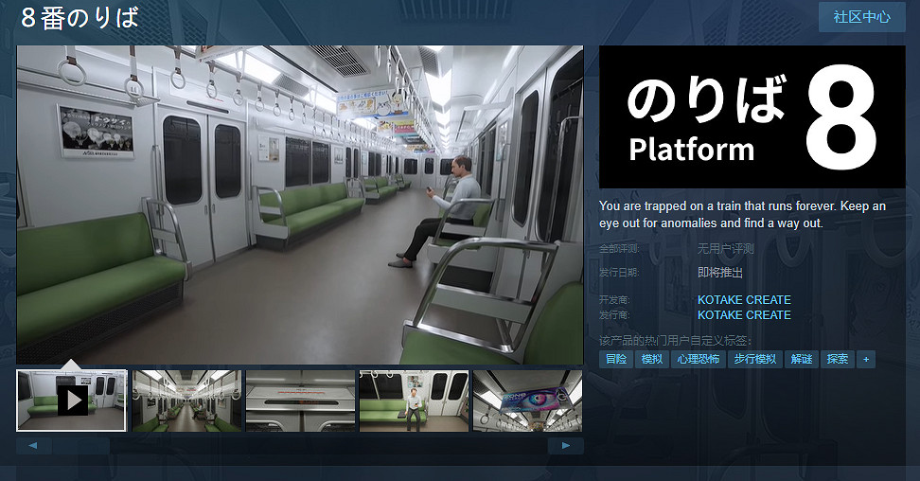Click the large train interior screenshot

(299, 204)
